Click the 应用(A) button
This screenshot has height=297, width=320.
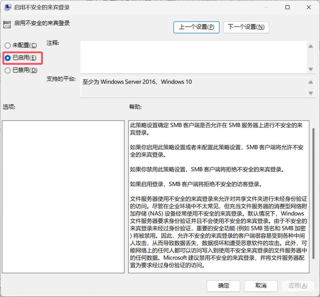pyautogui.click(x=298, y=286)
